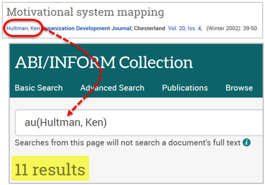Click the info icon beside full text notice
Screen dimensions: 265x185
tap(247, 143)
